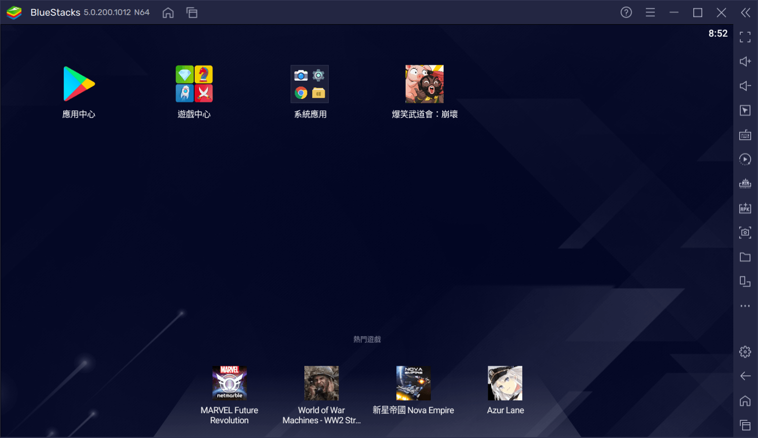Open the hamburger menu in title bar
Viewport: 758px width, 438px height.
tap(650, 12)
